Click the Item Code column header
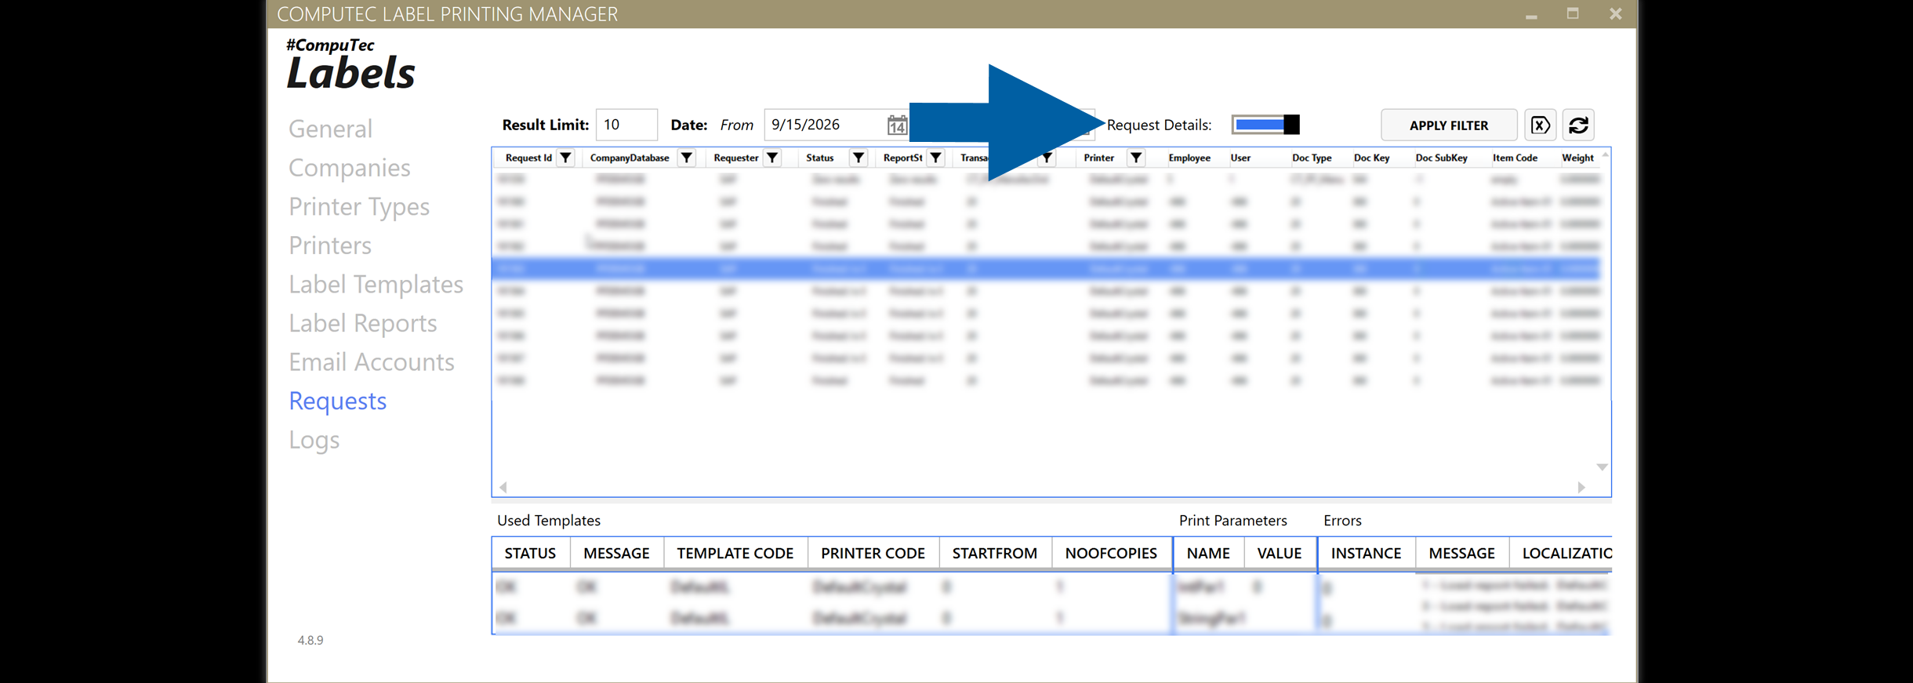 [x=1515, y=158]
